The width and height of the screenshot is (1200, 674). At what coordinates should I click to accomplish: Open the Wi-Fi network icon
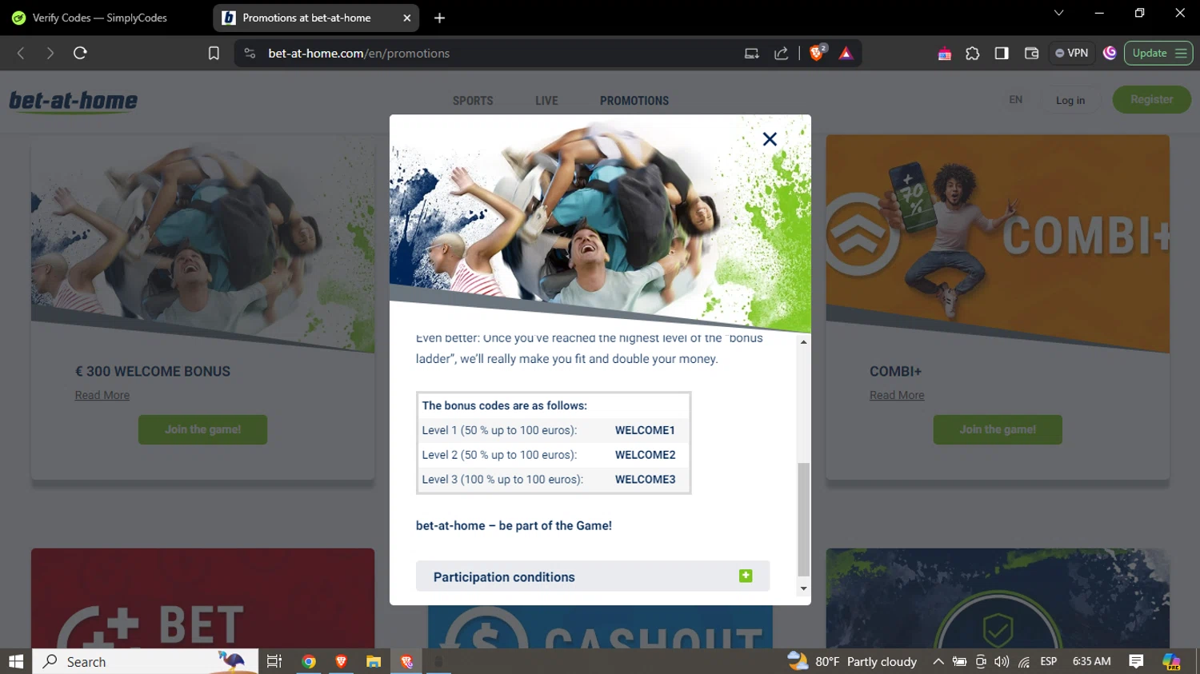point(1024,661)
